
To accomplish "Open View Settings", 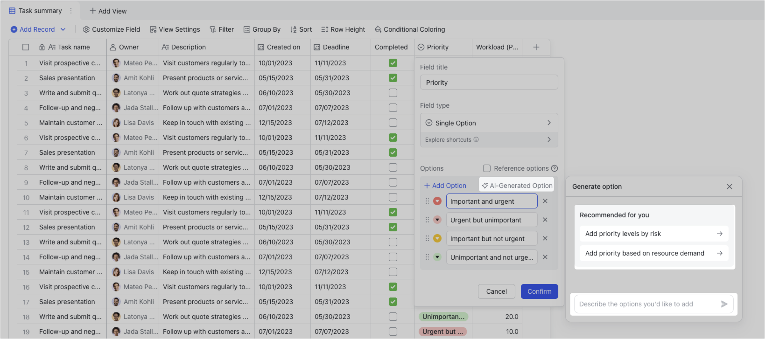I will [x=175, y=29].
